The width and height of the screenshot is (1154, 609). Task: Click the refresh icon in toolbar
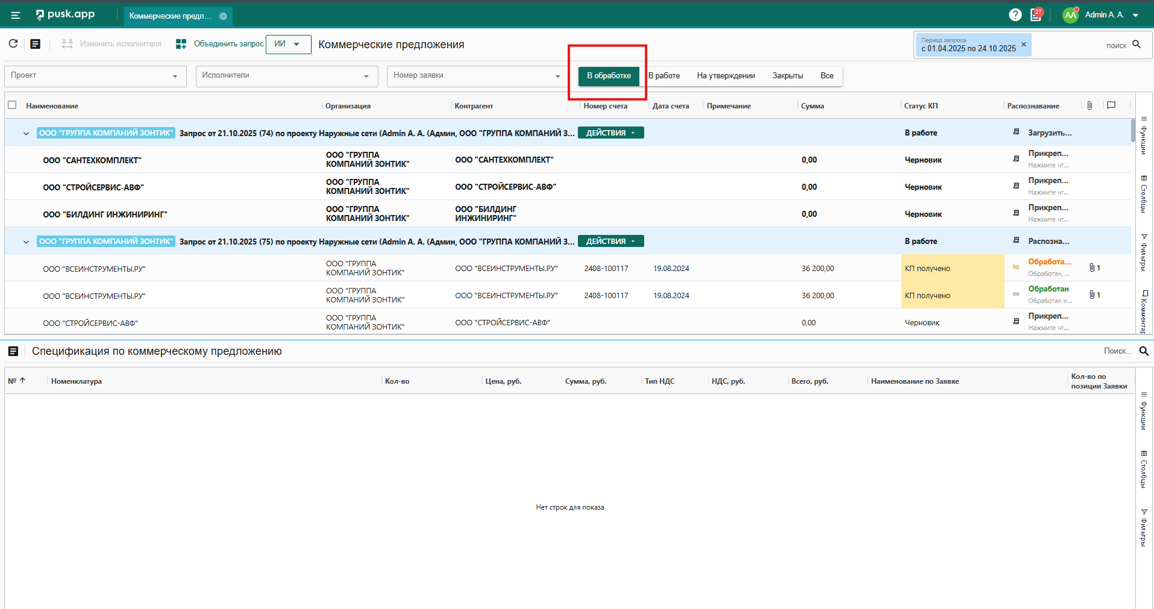(13, 44)
